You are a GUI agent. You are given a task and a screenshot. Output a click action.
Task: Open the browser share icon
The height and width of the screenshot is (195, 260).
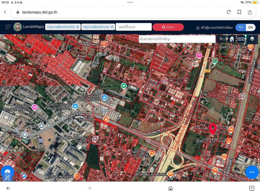click(x=250, y=12)
